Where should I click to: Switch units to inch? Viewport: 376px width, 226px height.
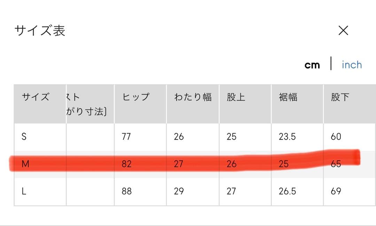pyautogui.click(x=352, y=65)
